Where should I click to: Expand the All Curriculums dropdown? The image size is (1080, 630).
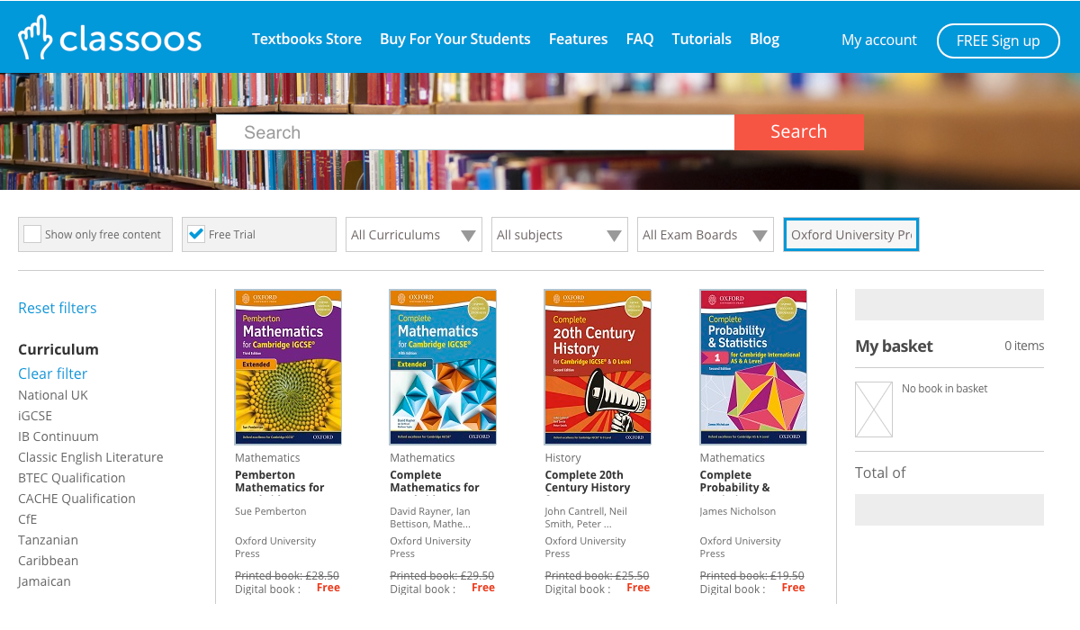pyautogui.click(x=413, y=235)
